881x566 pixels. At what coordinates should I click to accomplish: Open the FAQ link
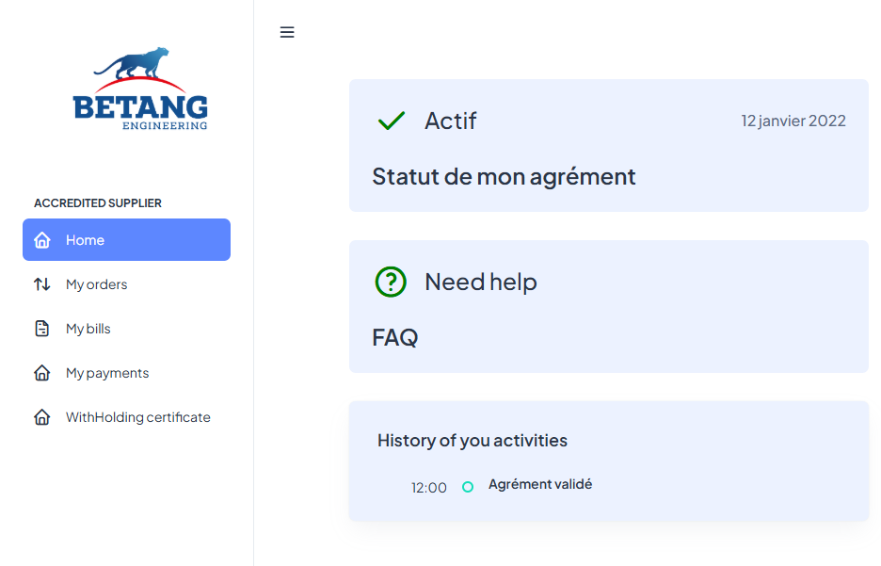(395, 337)
